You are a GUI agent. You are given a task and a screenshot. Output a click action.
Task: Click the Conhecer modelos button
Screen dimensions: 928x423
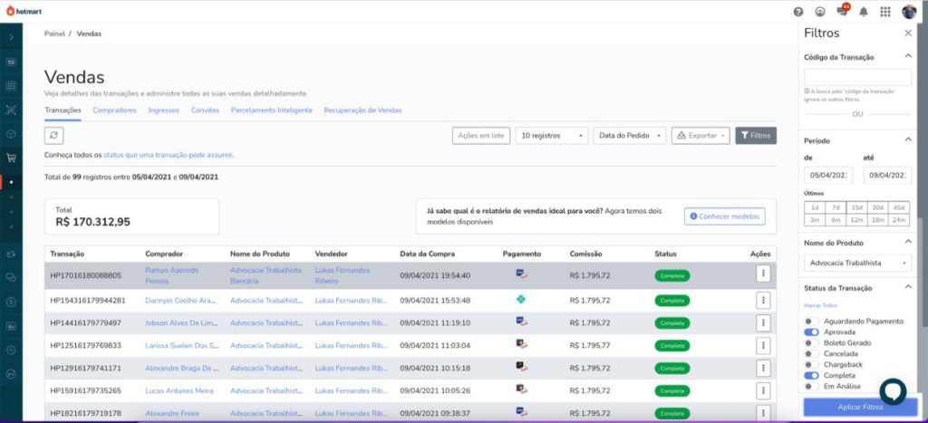(724, 216)
